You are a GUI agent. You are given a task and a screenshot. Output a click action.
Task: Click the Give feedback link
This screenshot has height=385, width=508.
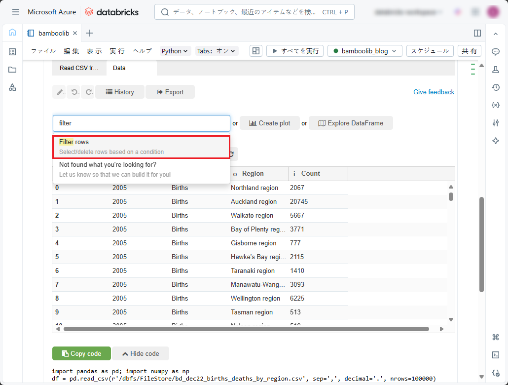coord(434,92)
